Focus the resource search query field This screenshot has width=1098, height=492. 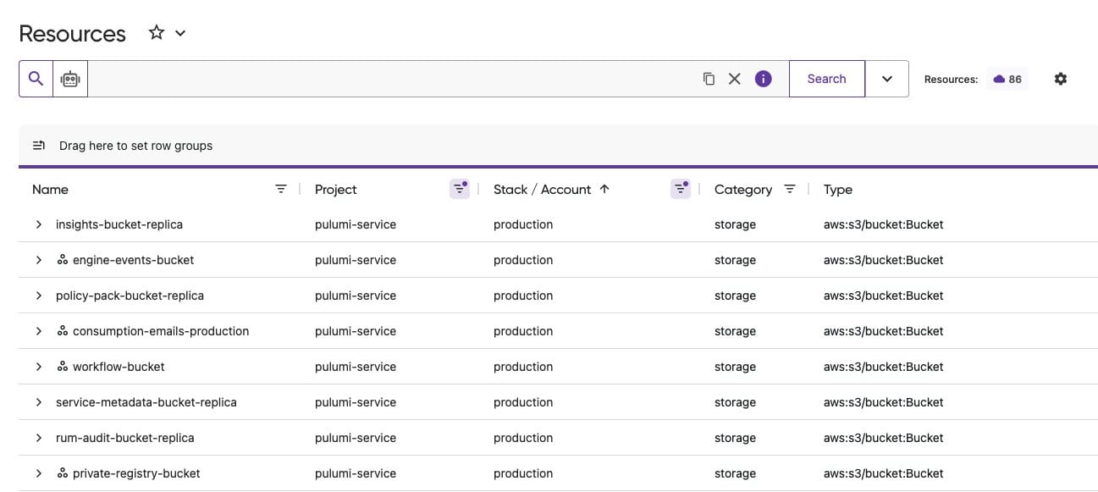(391, 79)
